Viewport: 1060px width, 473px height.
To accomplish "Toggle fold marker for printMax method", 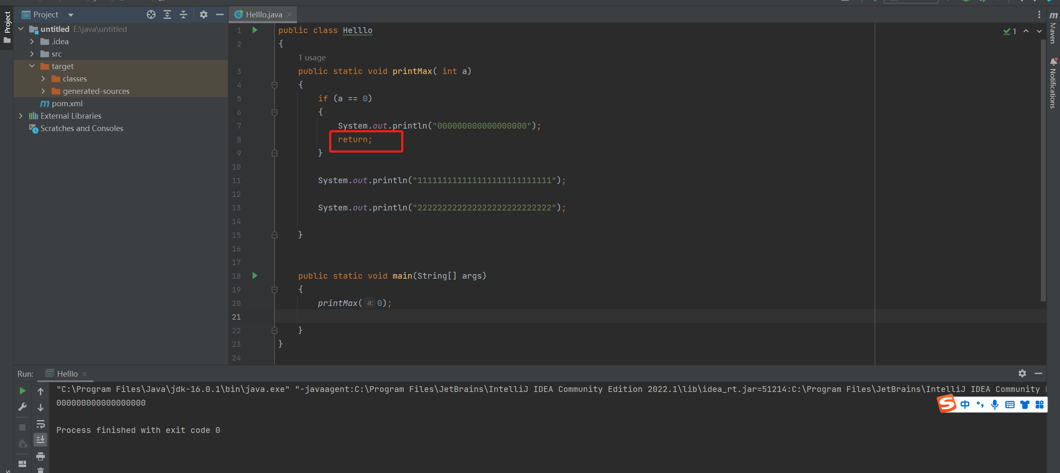I will pos(274,85).
